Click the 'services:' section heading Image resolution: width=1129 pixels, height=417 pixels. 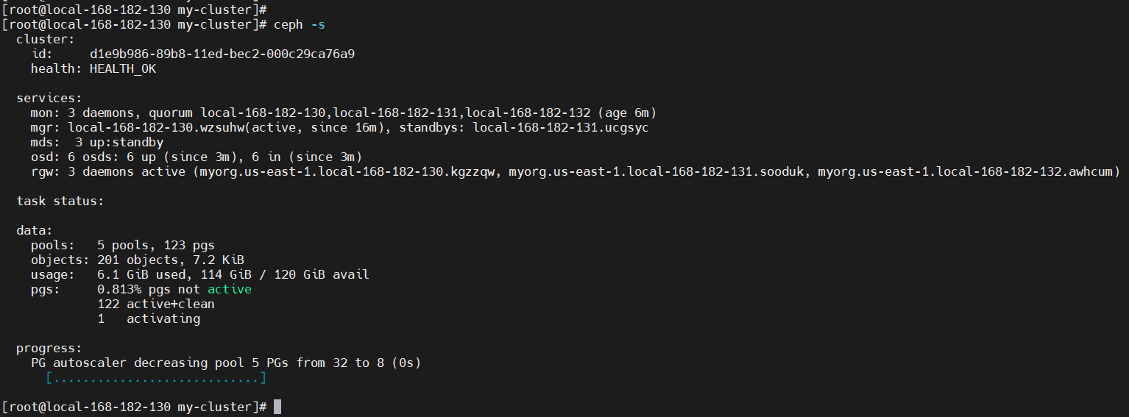(x=49, y=99)
